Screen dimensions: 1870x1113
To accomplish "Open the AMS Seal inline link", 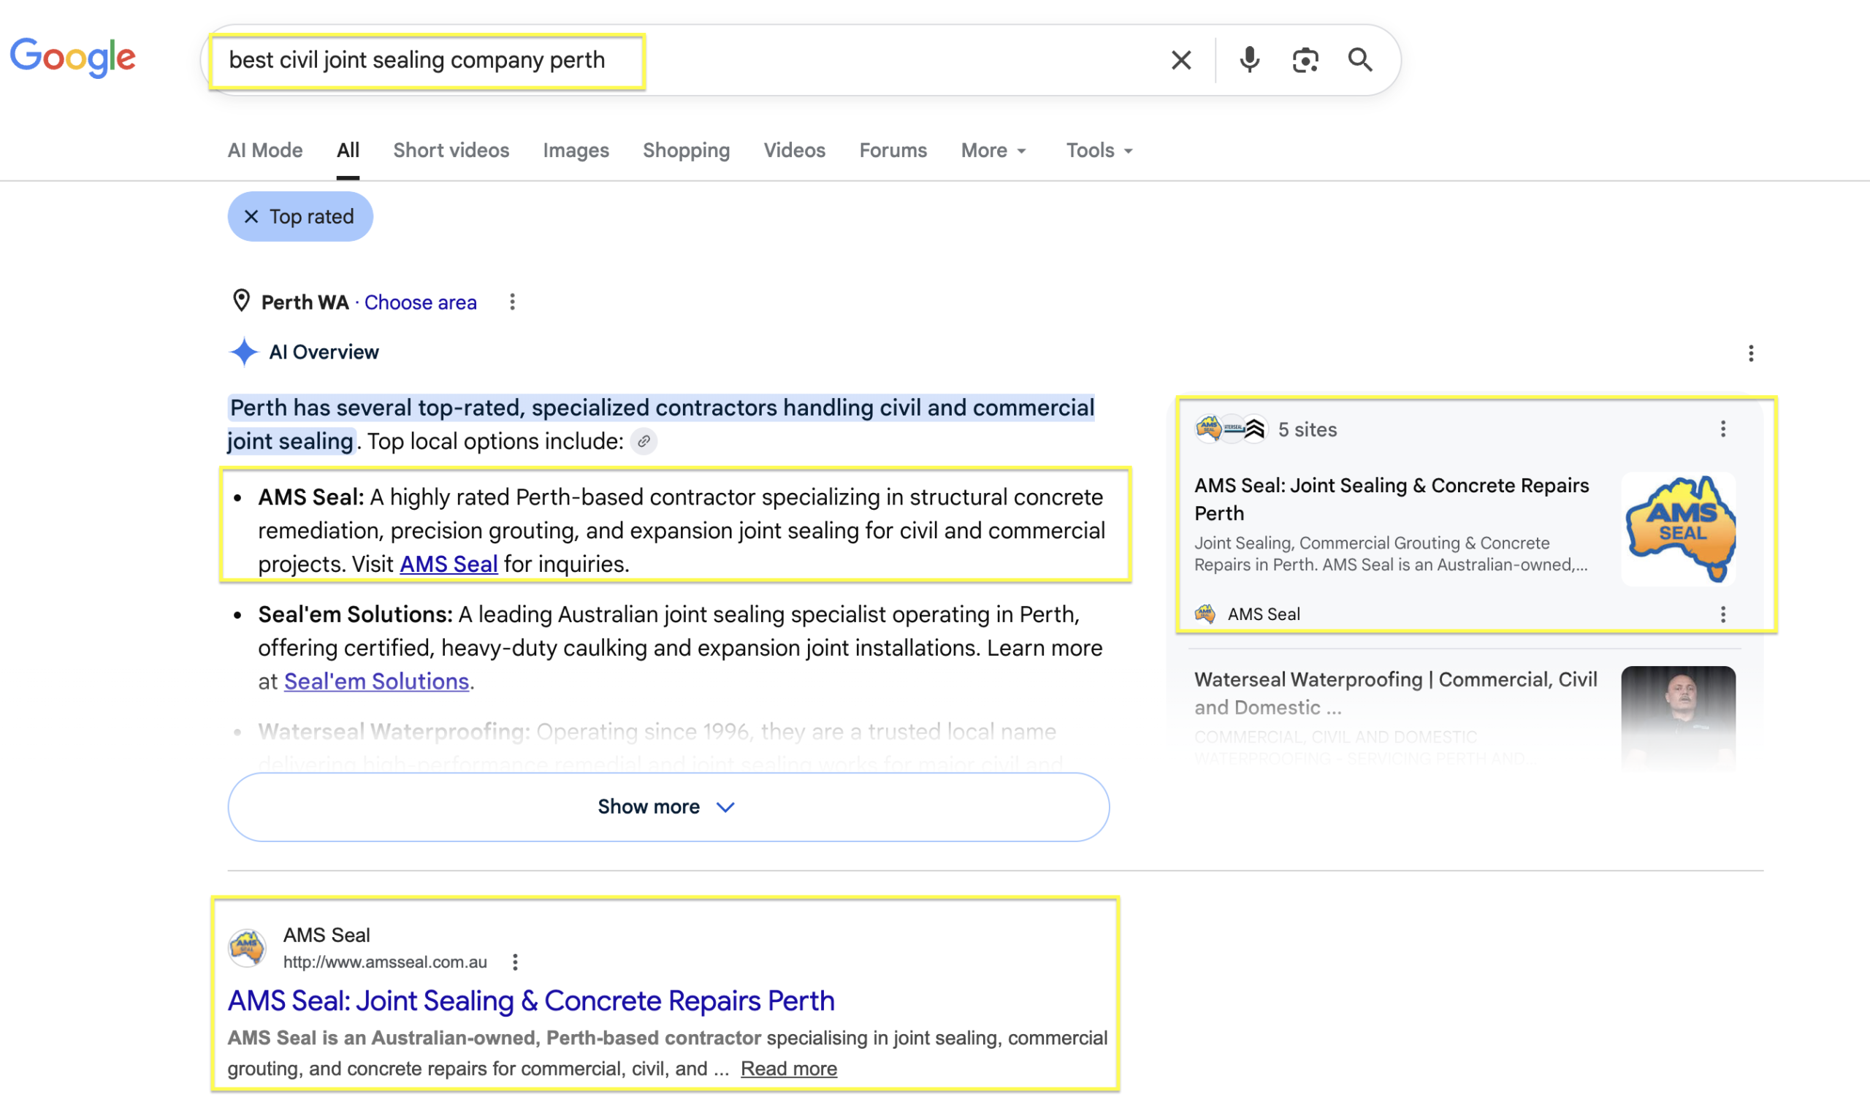I will (x=449, y=564).
